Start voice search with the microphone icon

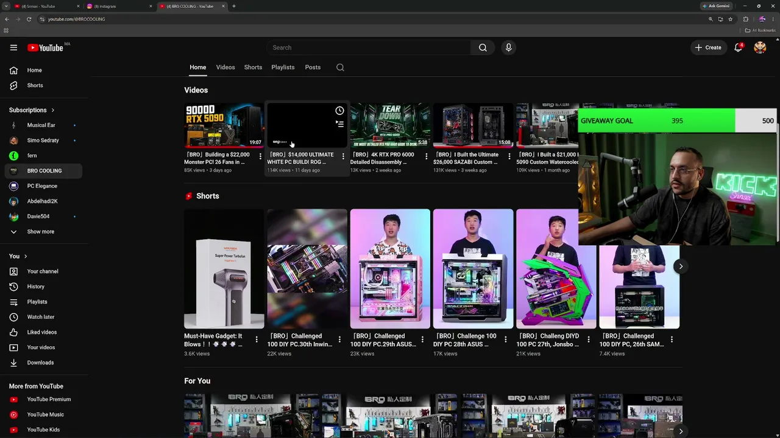pos(508,47)
